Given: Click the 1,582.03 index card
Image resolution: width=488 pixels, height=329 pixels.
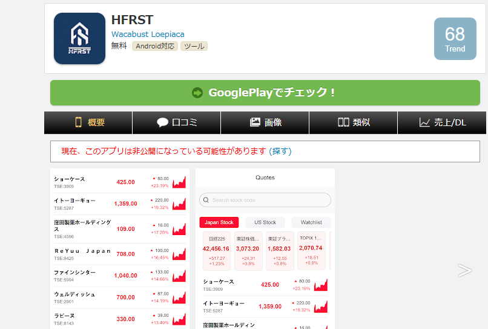Looking at the screenshot, I should [x=280, y=251].
